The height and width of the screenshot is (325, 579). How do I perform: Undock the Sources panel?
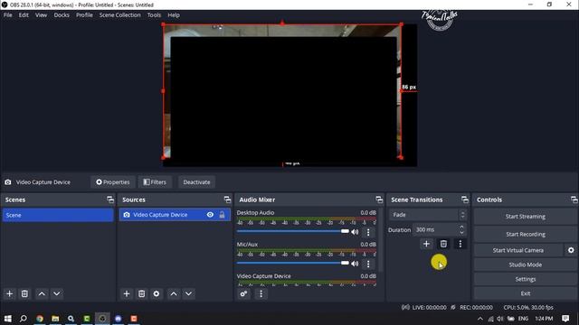[x=227, y=200]
